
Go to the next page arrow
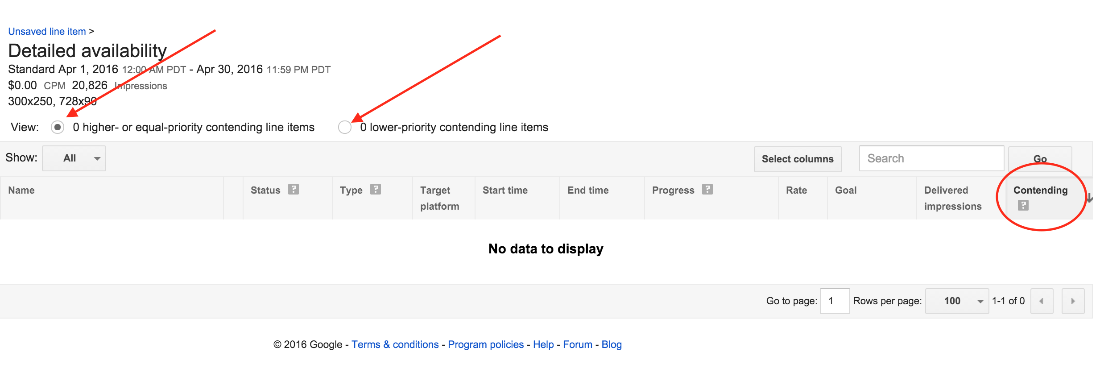(x=1073, y=301)
